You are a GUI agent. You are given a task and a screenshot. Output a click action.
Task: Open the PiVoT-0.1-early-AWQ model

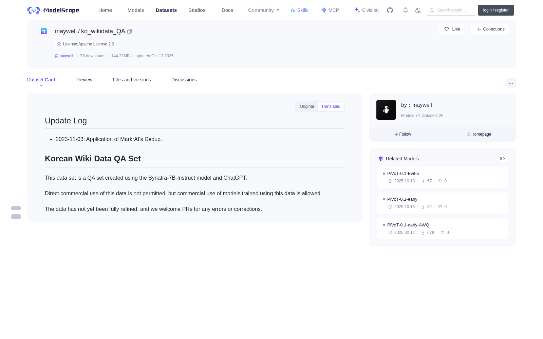tap(408, 225)
